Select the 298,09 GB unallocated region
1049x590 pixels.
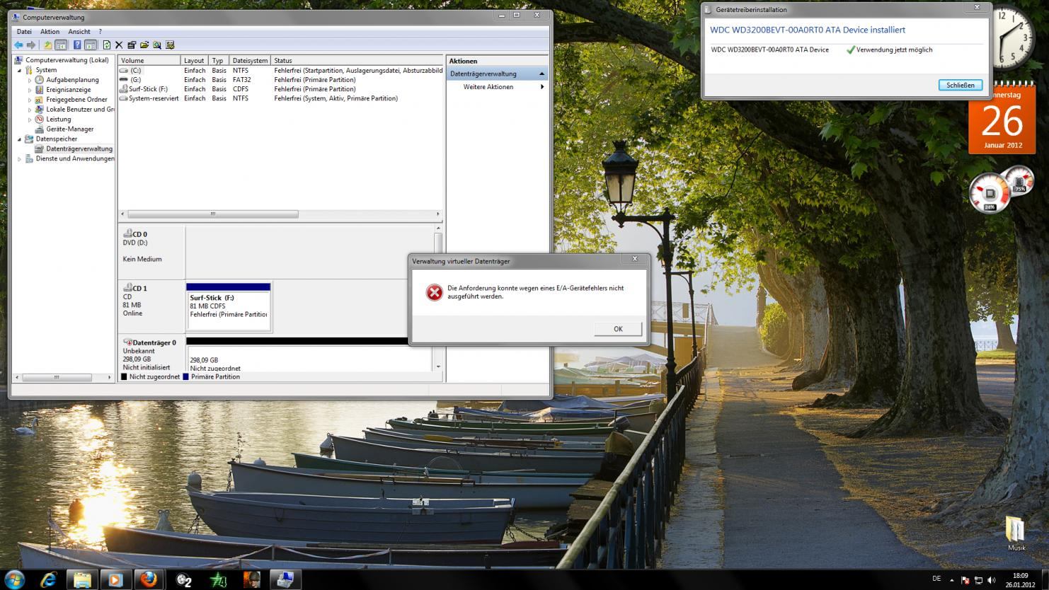point(309,356)
